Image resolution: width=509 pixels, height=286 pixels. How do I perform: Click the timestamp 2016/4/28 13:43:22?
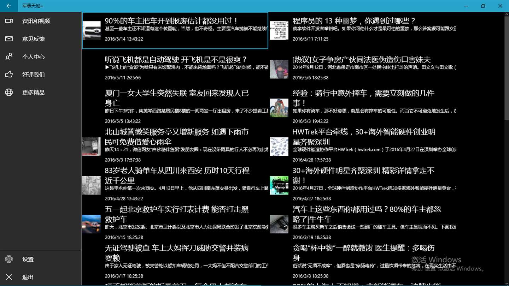click(x=124, y=199)
